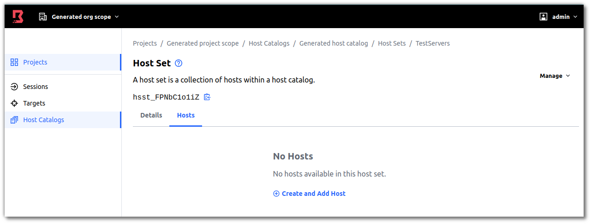The width and height of the screenshot is (591, 224).
Task: Click the organization building icon
Action: pos(43,17)
